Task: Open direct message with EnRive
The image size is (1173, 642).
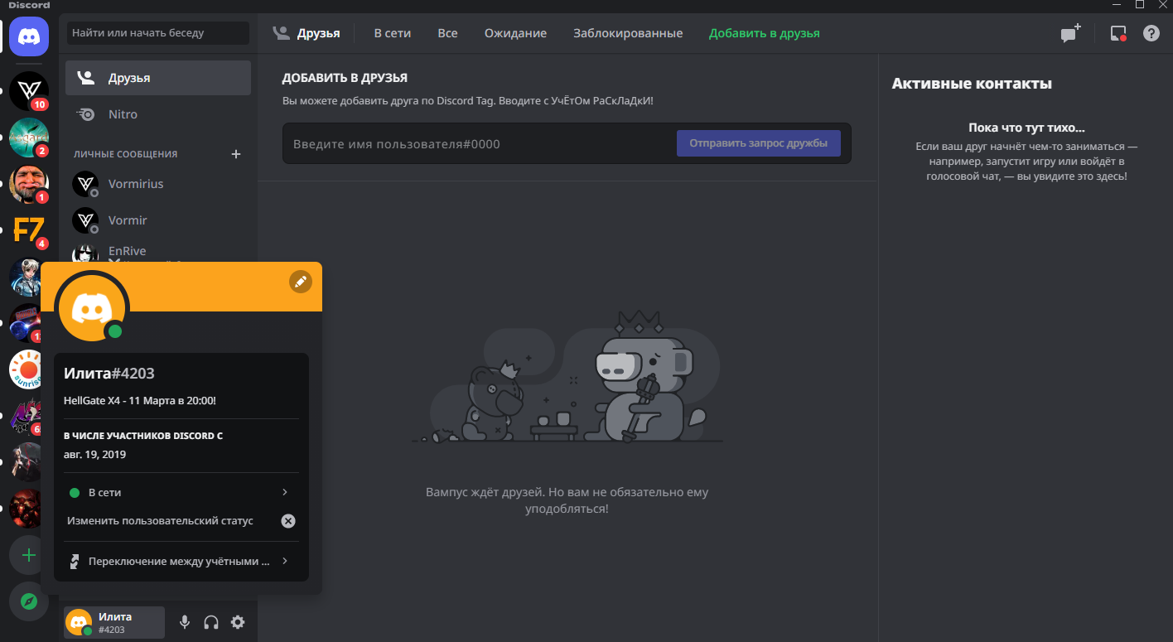Action: point(158,252)
